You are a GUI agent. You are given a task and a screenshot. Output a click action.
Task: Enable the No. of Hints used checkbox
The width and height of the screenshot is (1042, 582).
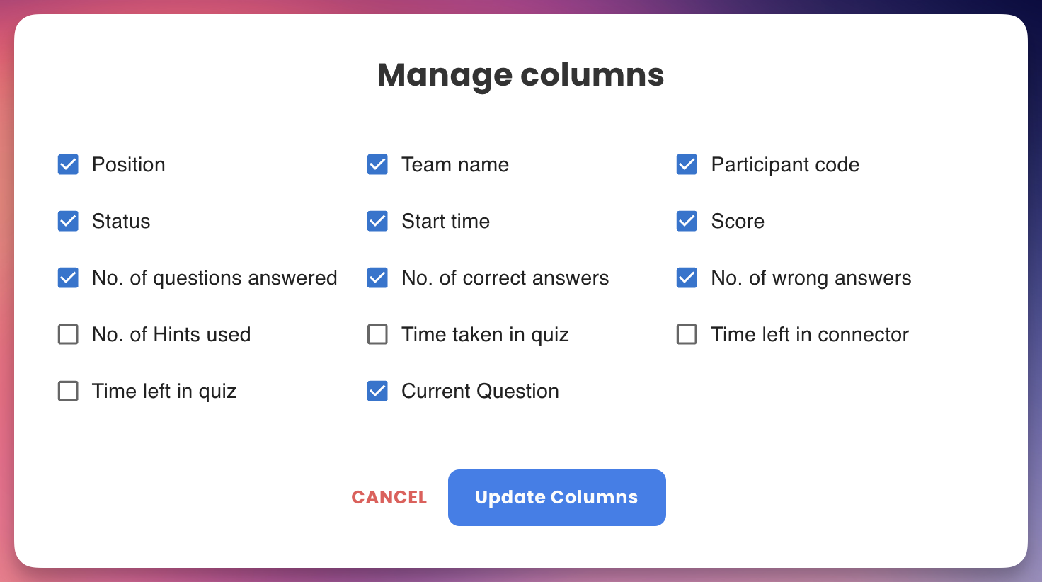pyautogui.click(x=68, y=334)
